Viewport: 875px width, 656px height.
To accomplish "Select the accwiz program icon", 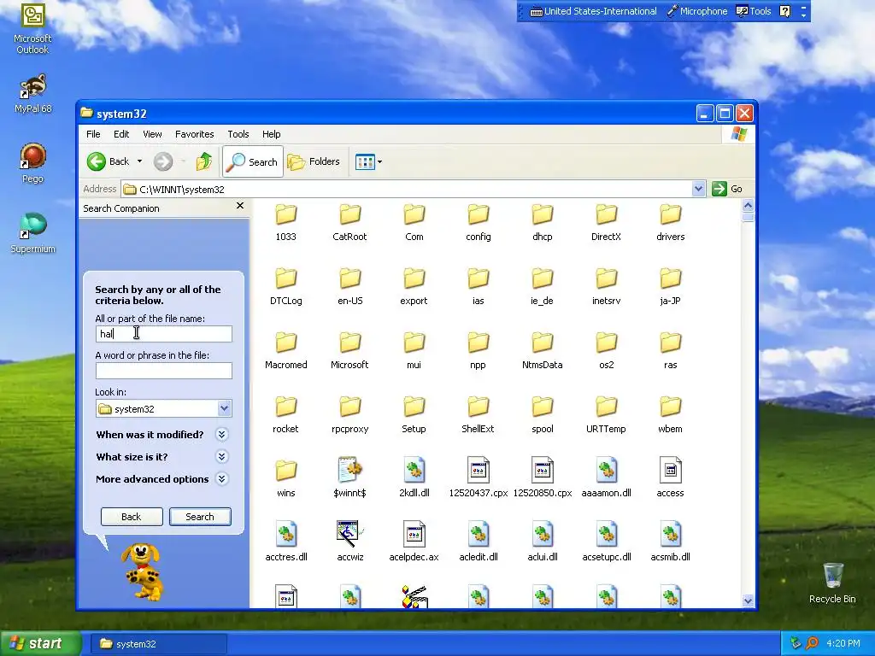I will tap(349, 541).
